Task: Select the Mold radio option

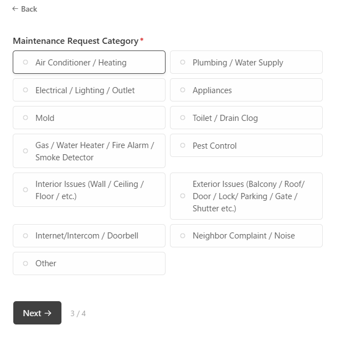Action: point(89,118)
